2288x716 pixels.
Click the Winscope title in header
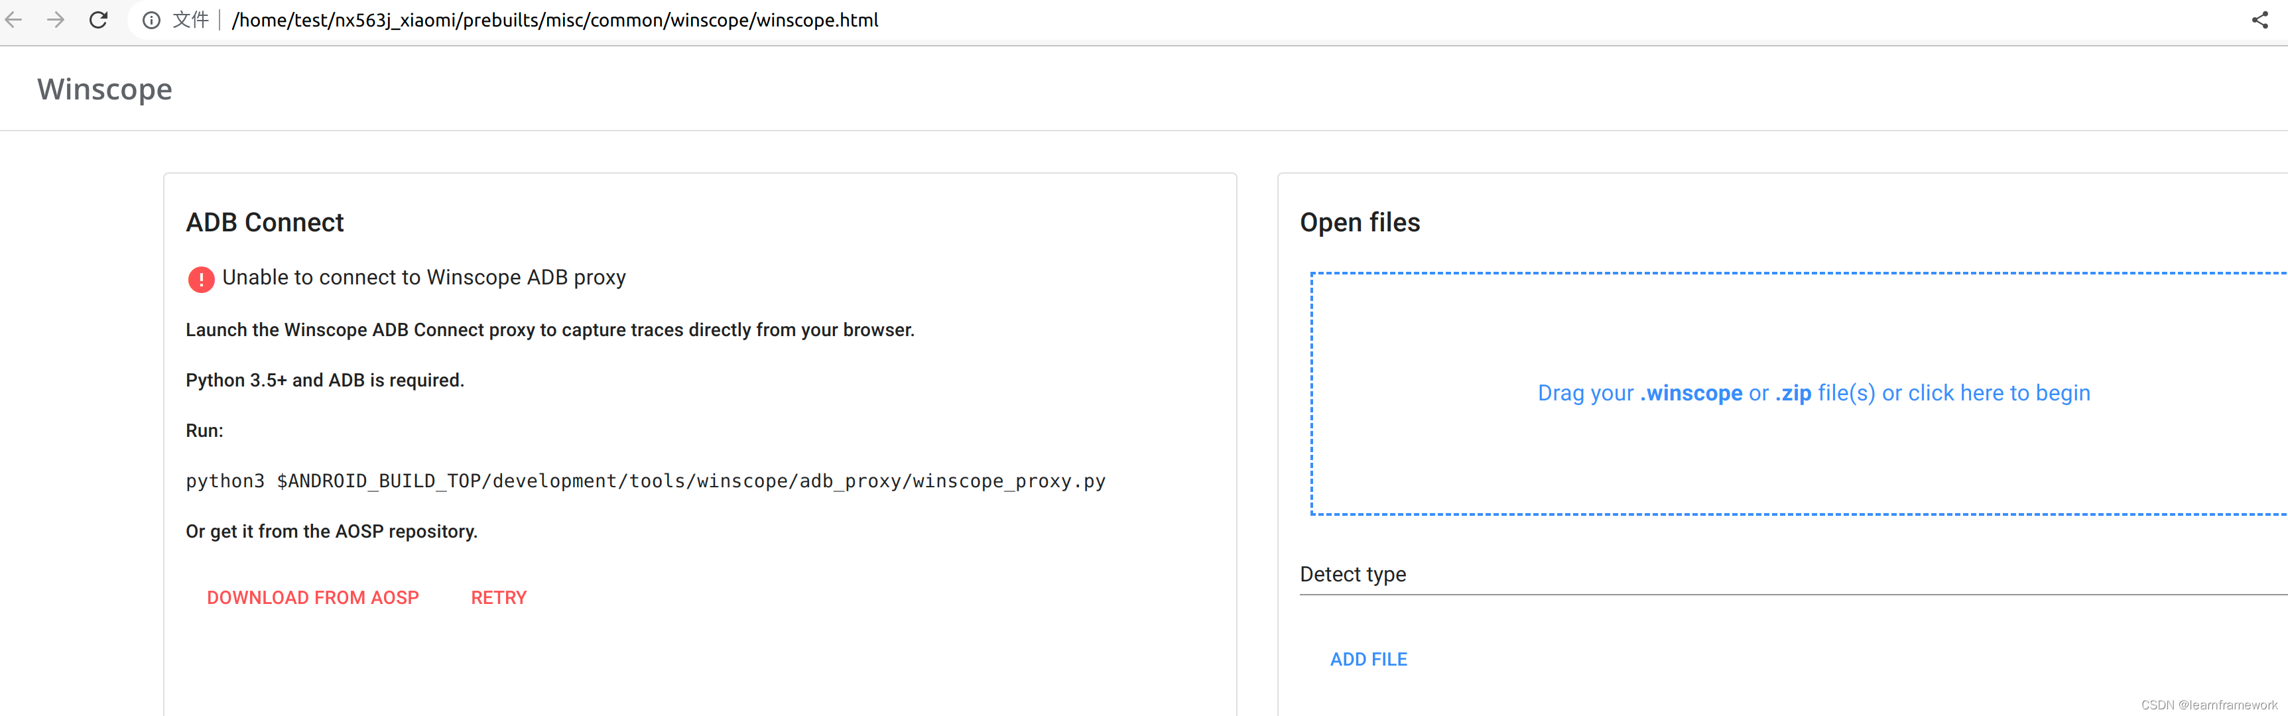[105, 89]
